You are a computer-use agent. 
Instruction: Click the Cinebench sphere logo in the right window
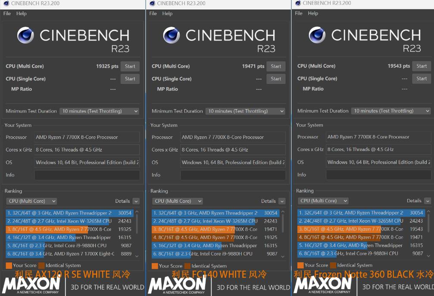point(317,35)
